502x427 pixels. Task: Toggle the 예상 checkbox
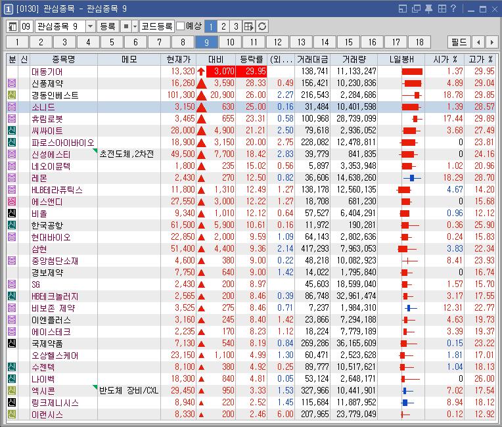[181, 26]
